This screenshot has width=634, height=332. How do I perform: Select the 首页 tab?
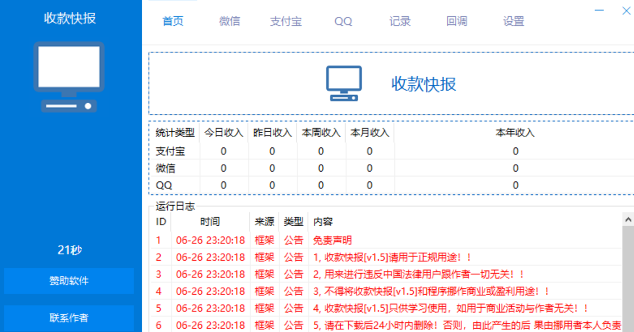(x=173, y=22)
